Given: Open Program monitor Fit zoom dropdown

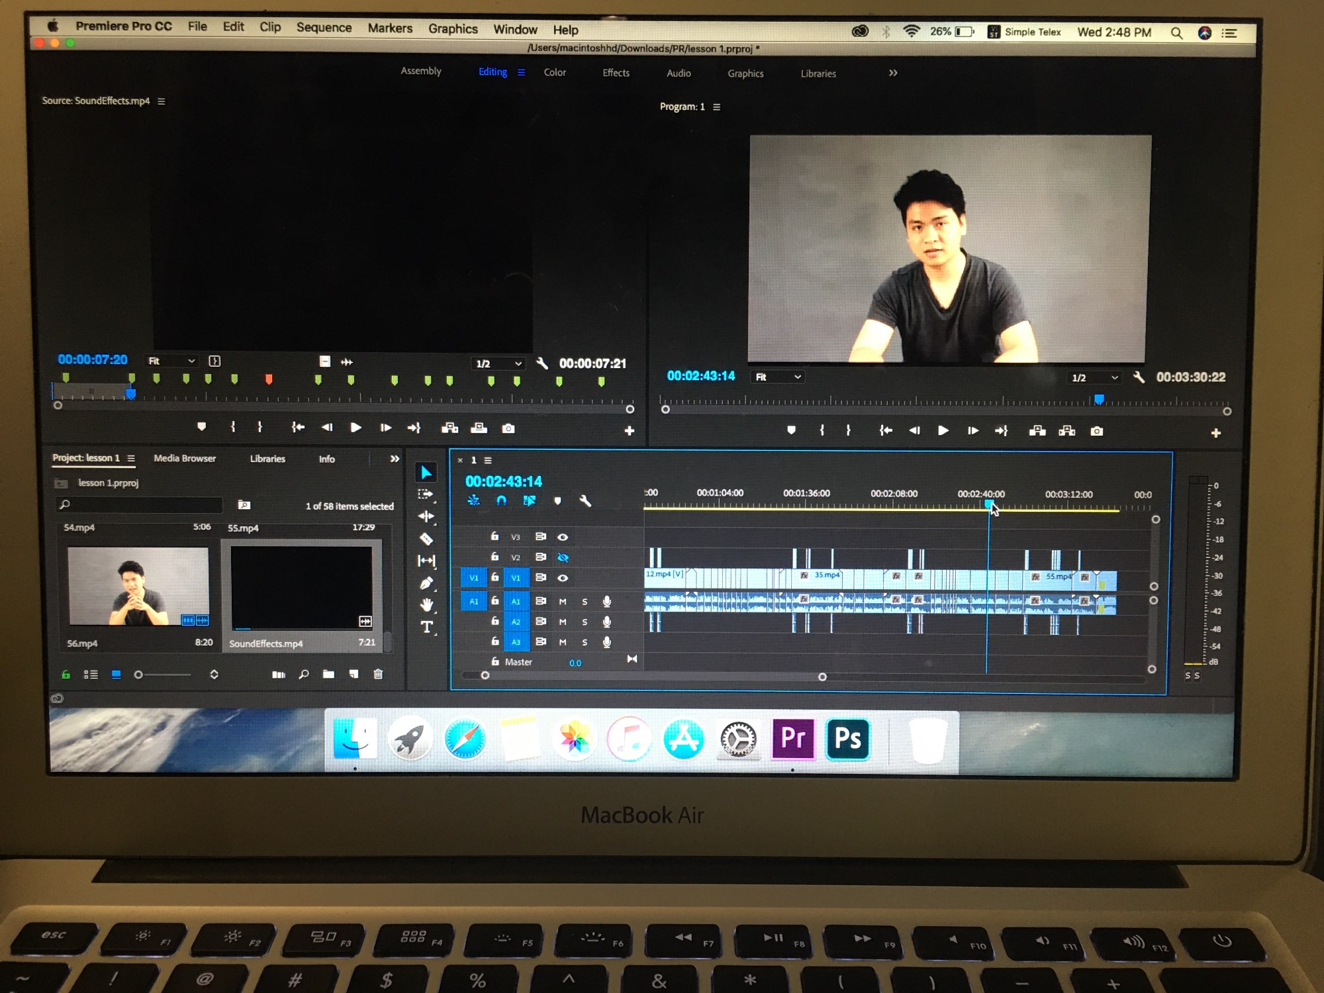Looking at the screenshot, I should 778,377.
